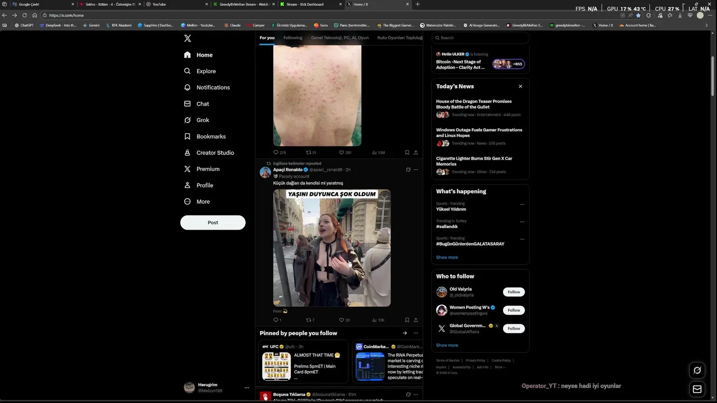Open Genel Teknoloji, PC, AI, Oyun tab
717x403 pixels.
pyautogui.click(x=340, y=38)
